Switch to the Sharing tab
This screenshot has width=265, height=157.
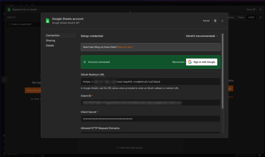[x=50, y=41]
